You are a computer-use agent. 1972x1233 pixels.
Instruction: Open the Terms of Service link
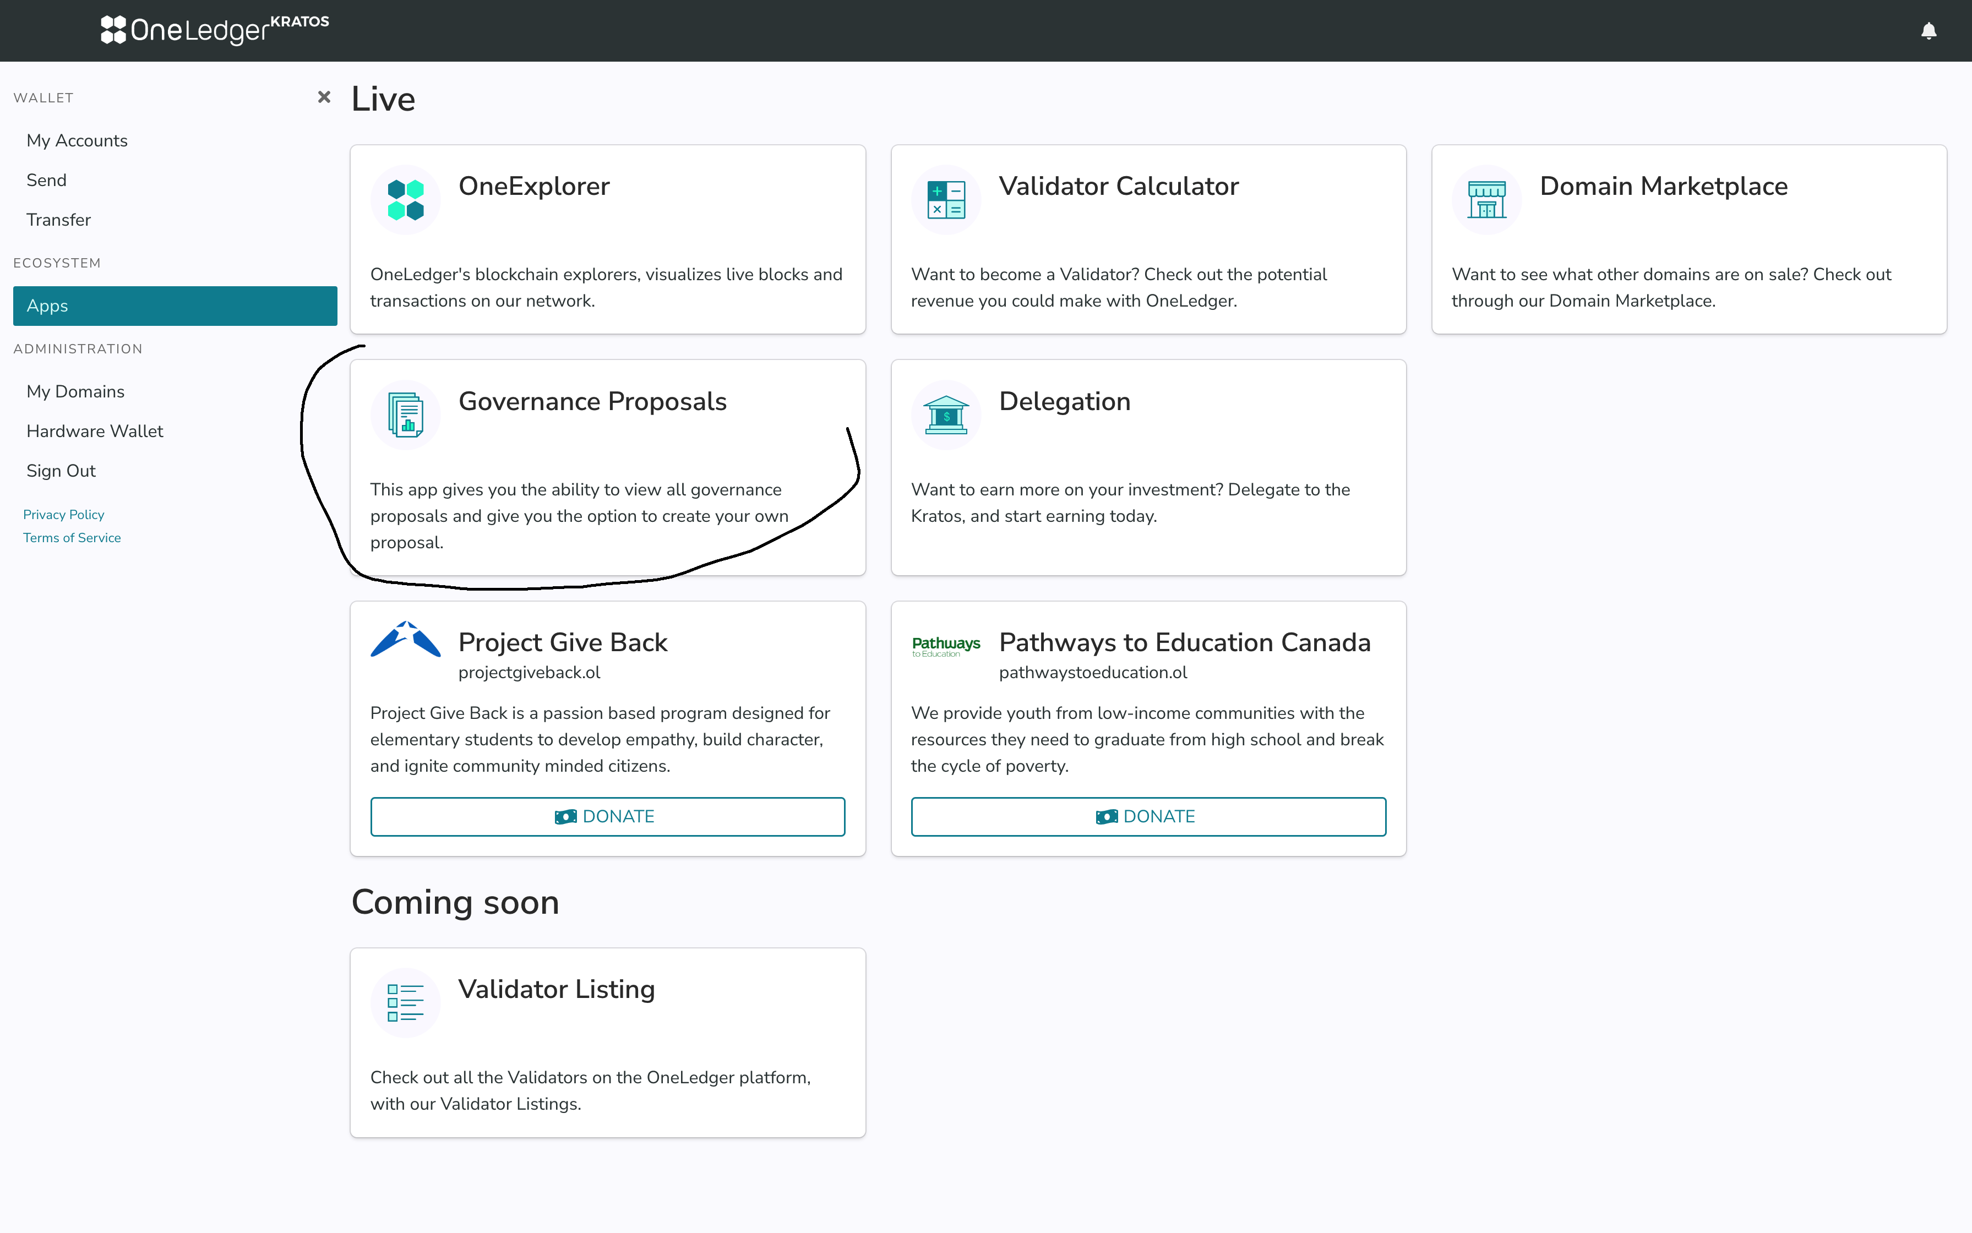(72, 537)
